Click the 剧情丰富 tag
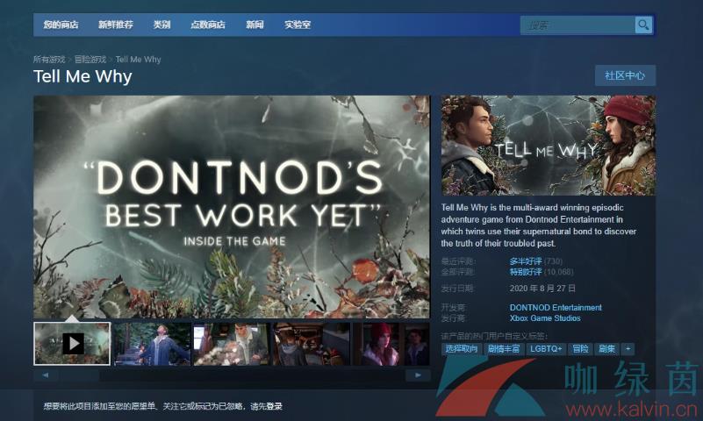The image size is (703, 421). 504,349
